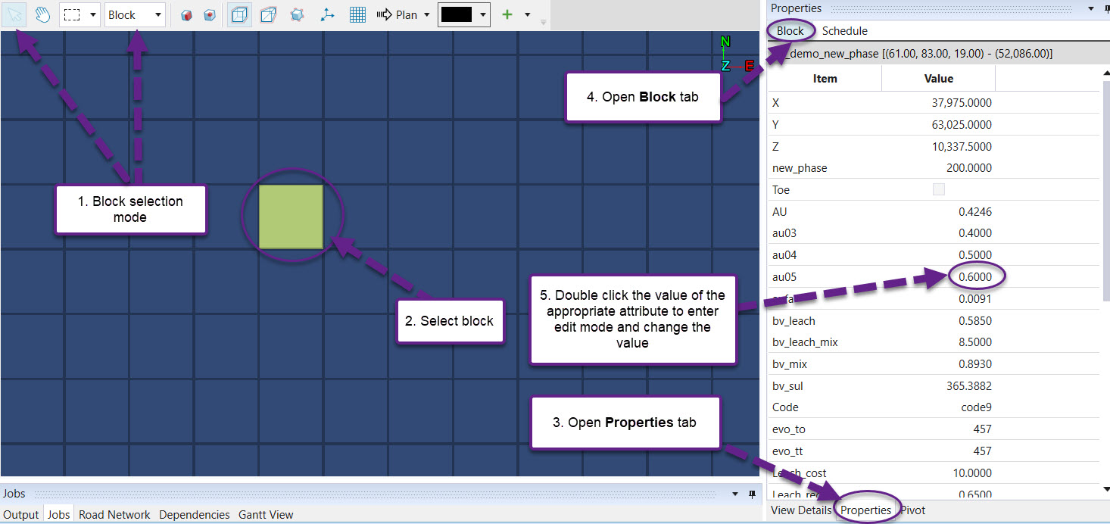Click the clipped wireframe box icon
The height and width of the screenshot is (524, 1110).
point(267,14)
